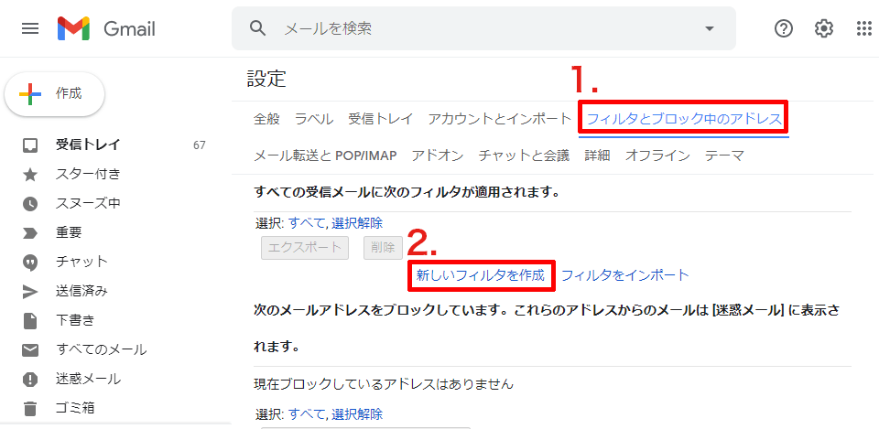The height and width of the screenshot is (429, 879).
Task: Click the Gmail logo
Action: click(106, 28)
